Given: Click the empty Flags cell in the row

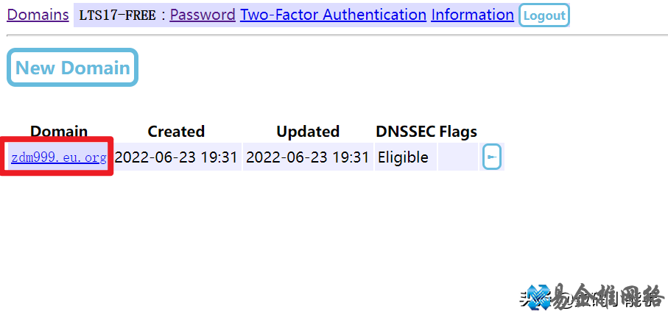Looking at the screenshot, I should point(458,157).
